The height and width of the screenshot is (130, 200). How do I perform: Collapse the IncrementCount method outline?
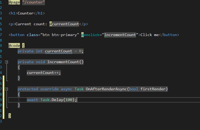[x=6, y=62]
